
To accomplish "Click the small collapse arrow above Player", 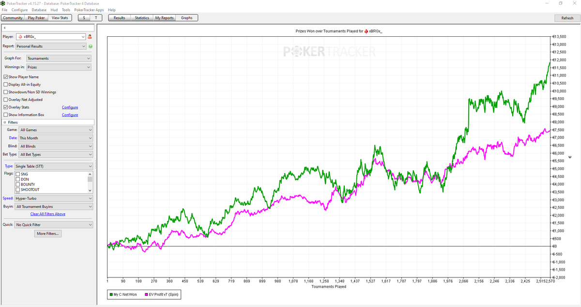I will 4,29.
